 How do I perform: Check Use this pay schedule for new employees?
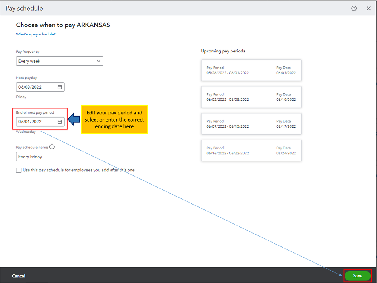[18, 170]
